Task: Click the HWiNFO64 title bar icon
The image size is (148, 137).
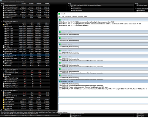Action: (x=1, y=1)
